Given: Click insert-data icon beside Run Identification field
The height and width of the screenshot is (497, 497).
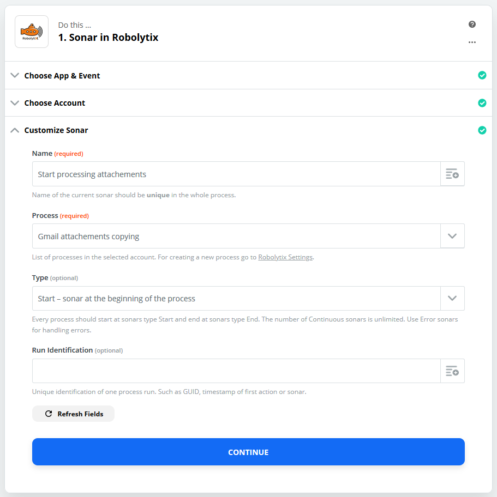Looking at the screenshot, I should click(452, 371).
